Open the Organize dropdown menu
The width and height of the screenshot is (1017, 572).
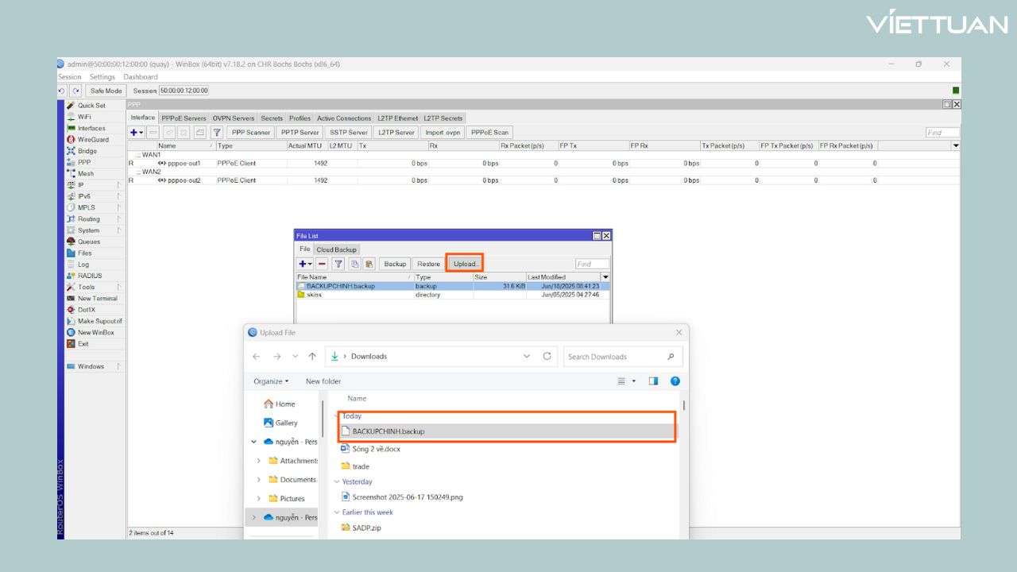[271, 381]
